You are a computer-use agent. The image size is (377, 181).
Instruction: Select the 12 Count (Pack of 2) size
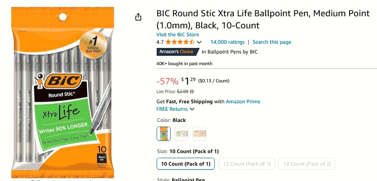(x=307, y=164)
